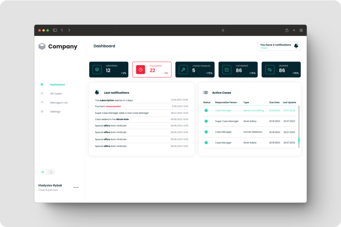Go to Managers List in sidebar
This screenshot has width=341, height=227.
(x=59, y=103)
